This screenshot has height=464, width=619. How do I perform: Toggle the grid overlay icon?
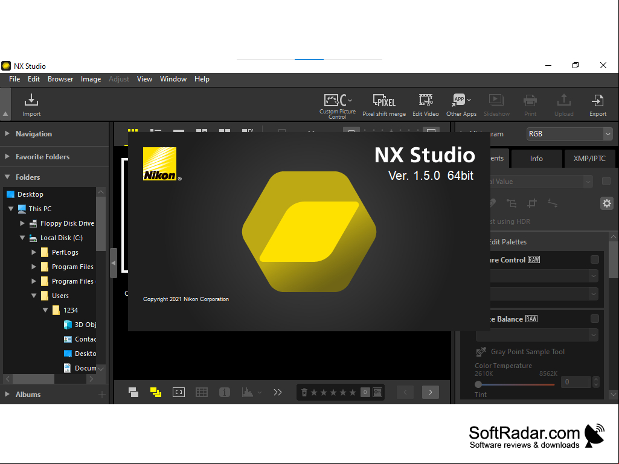[201, 392]
